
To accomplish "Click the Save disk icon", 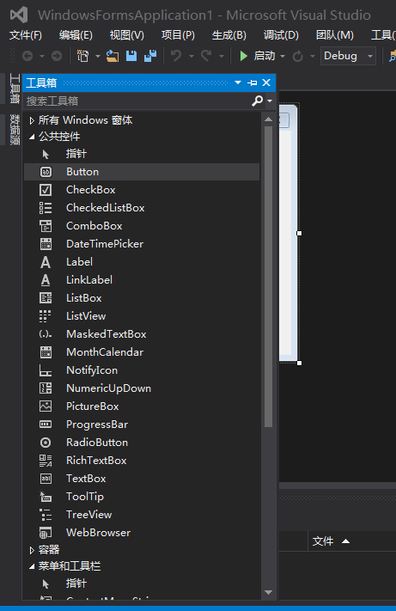I will coord(131,56).
